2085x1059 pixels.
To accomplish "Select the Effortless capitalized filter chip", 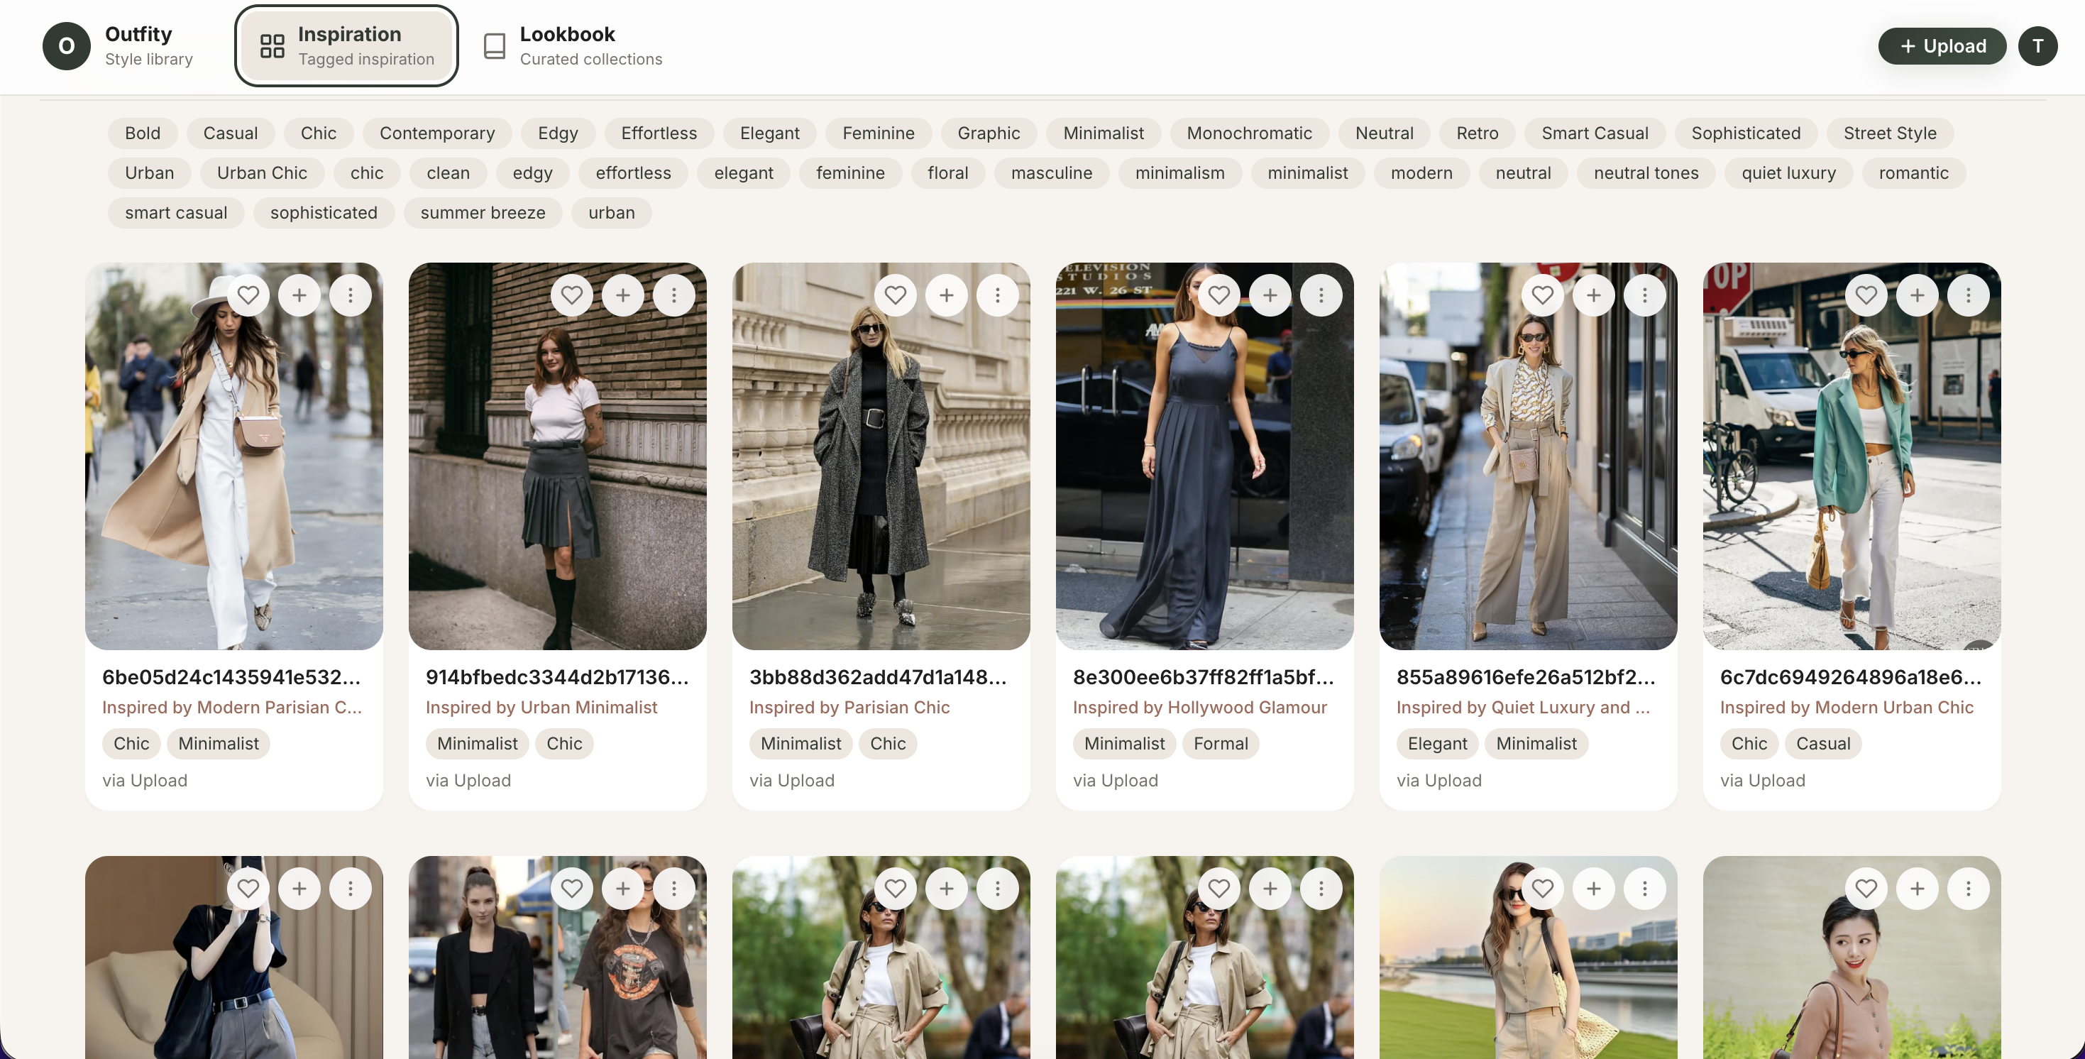I will [x=659, y=133].
